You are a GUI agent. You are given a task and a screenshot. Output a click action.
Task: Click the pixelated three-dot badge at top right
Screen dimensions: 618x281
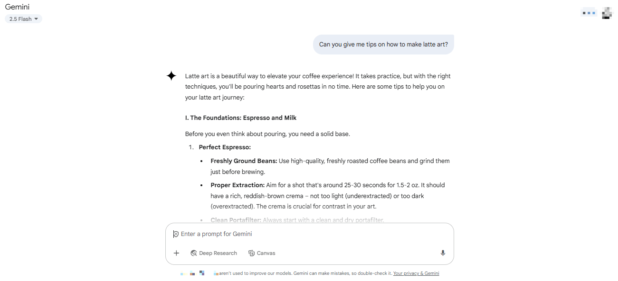589,13
